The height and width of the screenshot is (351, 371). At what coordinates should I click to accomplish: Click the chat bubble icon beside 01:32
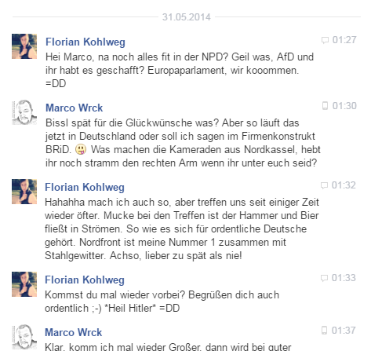tap(324, 185)
